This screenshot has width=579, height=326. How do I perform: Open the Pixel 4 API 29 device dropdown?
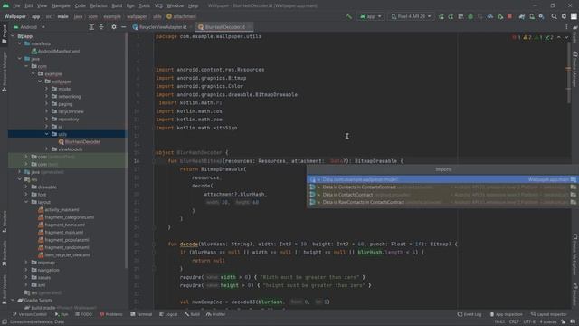point(411,16)
